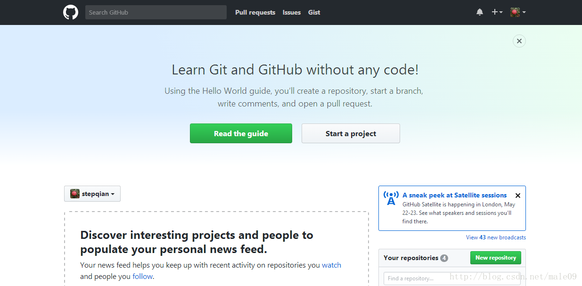The image size is (582, 286).
Task: Go to Pull requests in navigation
Action: point(255,13)
